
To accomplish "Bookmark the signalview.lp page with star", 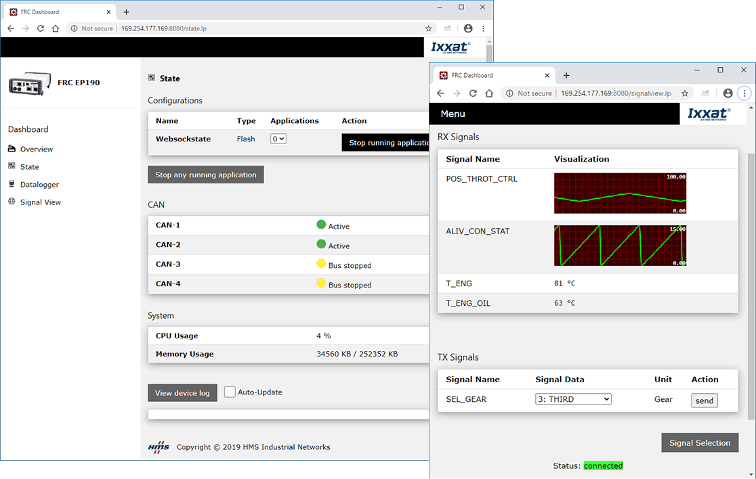I will point(685,93).
